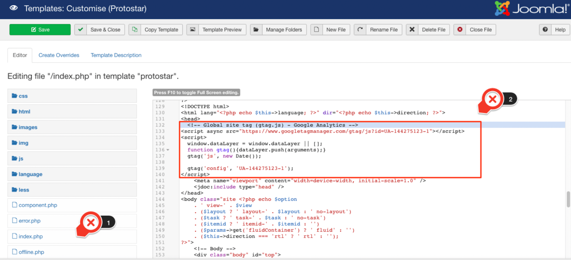Screen dimensions: 571x260
Task: Click the <body class="site line
Action: [x=239, y=199]
